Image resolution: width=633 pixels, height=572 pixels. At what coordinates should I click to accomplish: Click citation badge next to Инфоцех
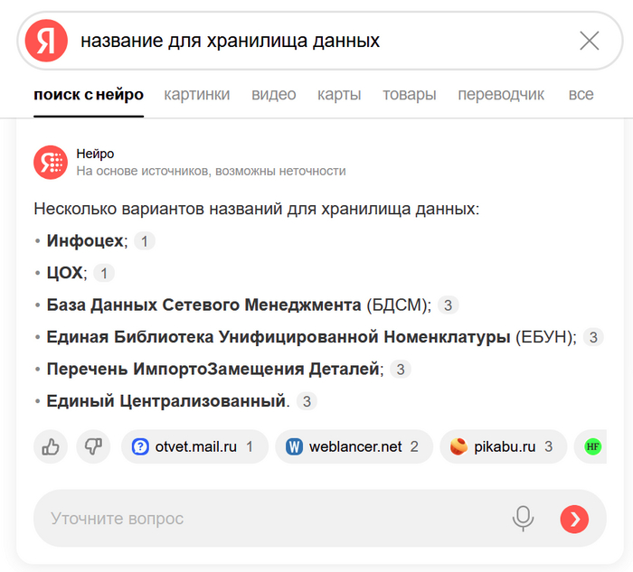145,241
